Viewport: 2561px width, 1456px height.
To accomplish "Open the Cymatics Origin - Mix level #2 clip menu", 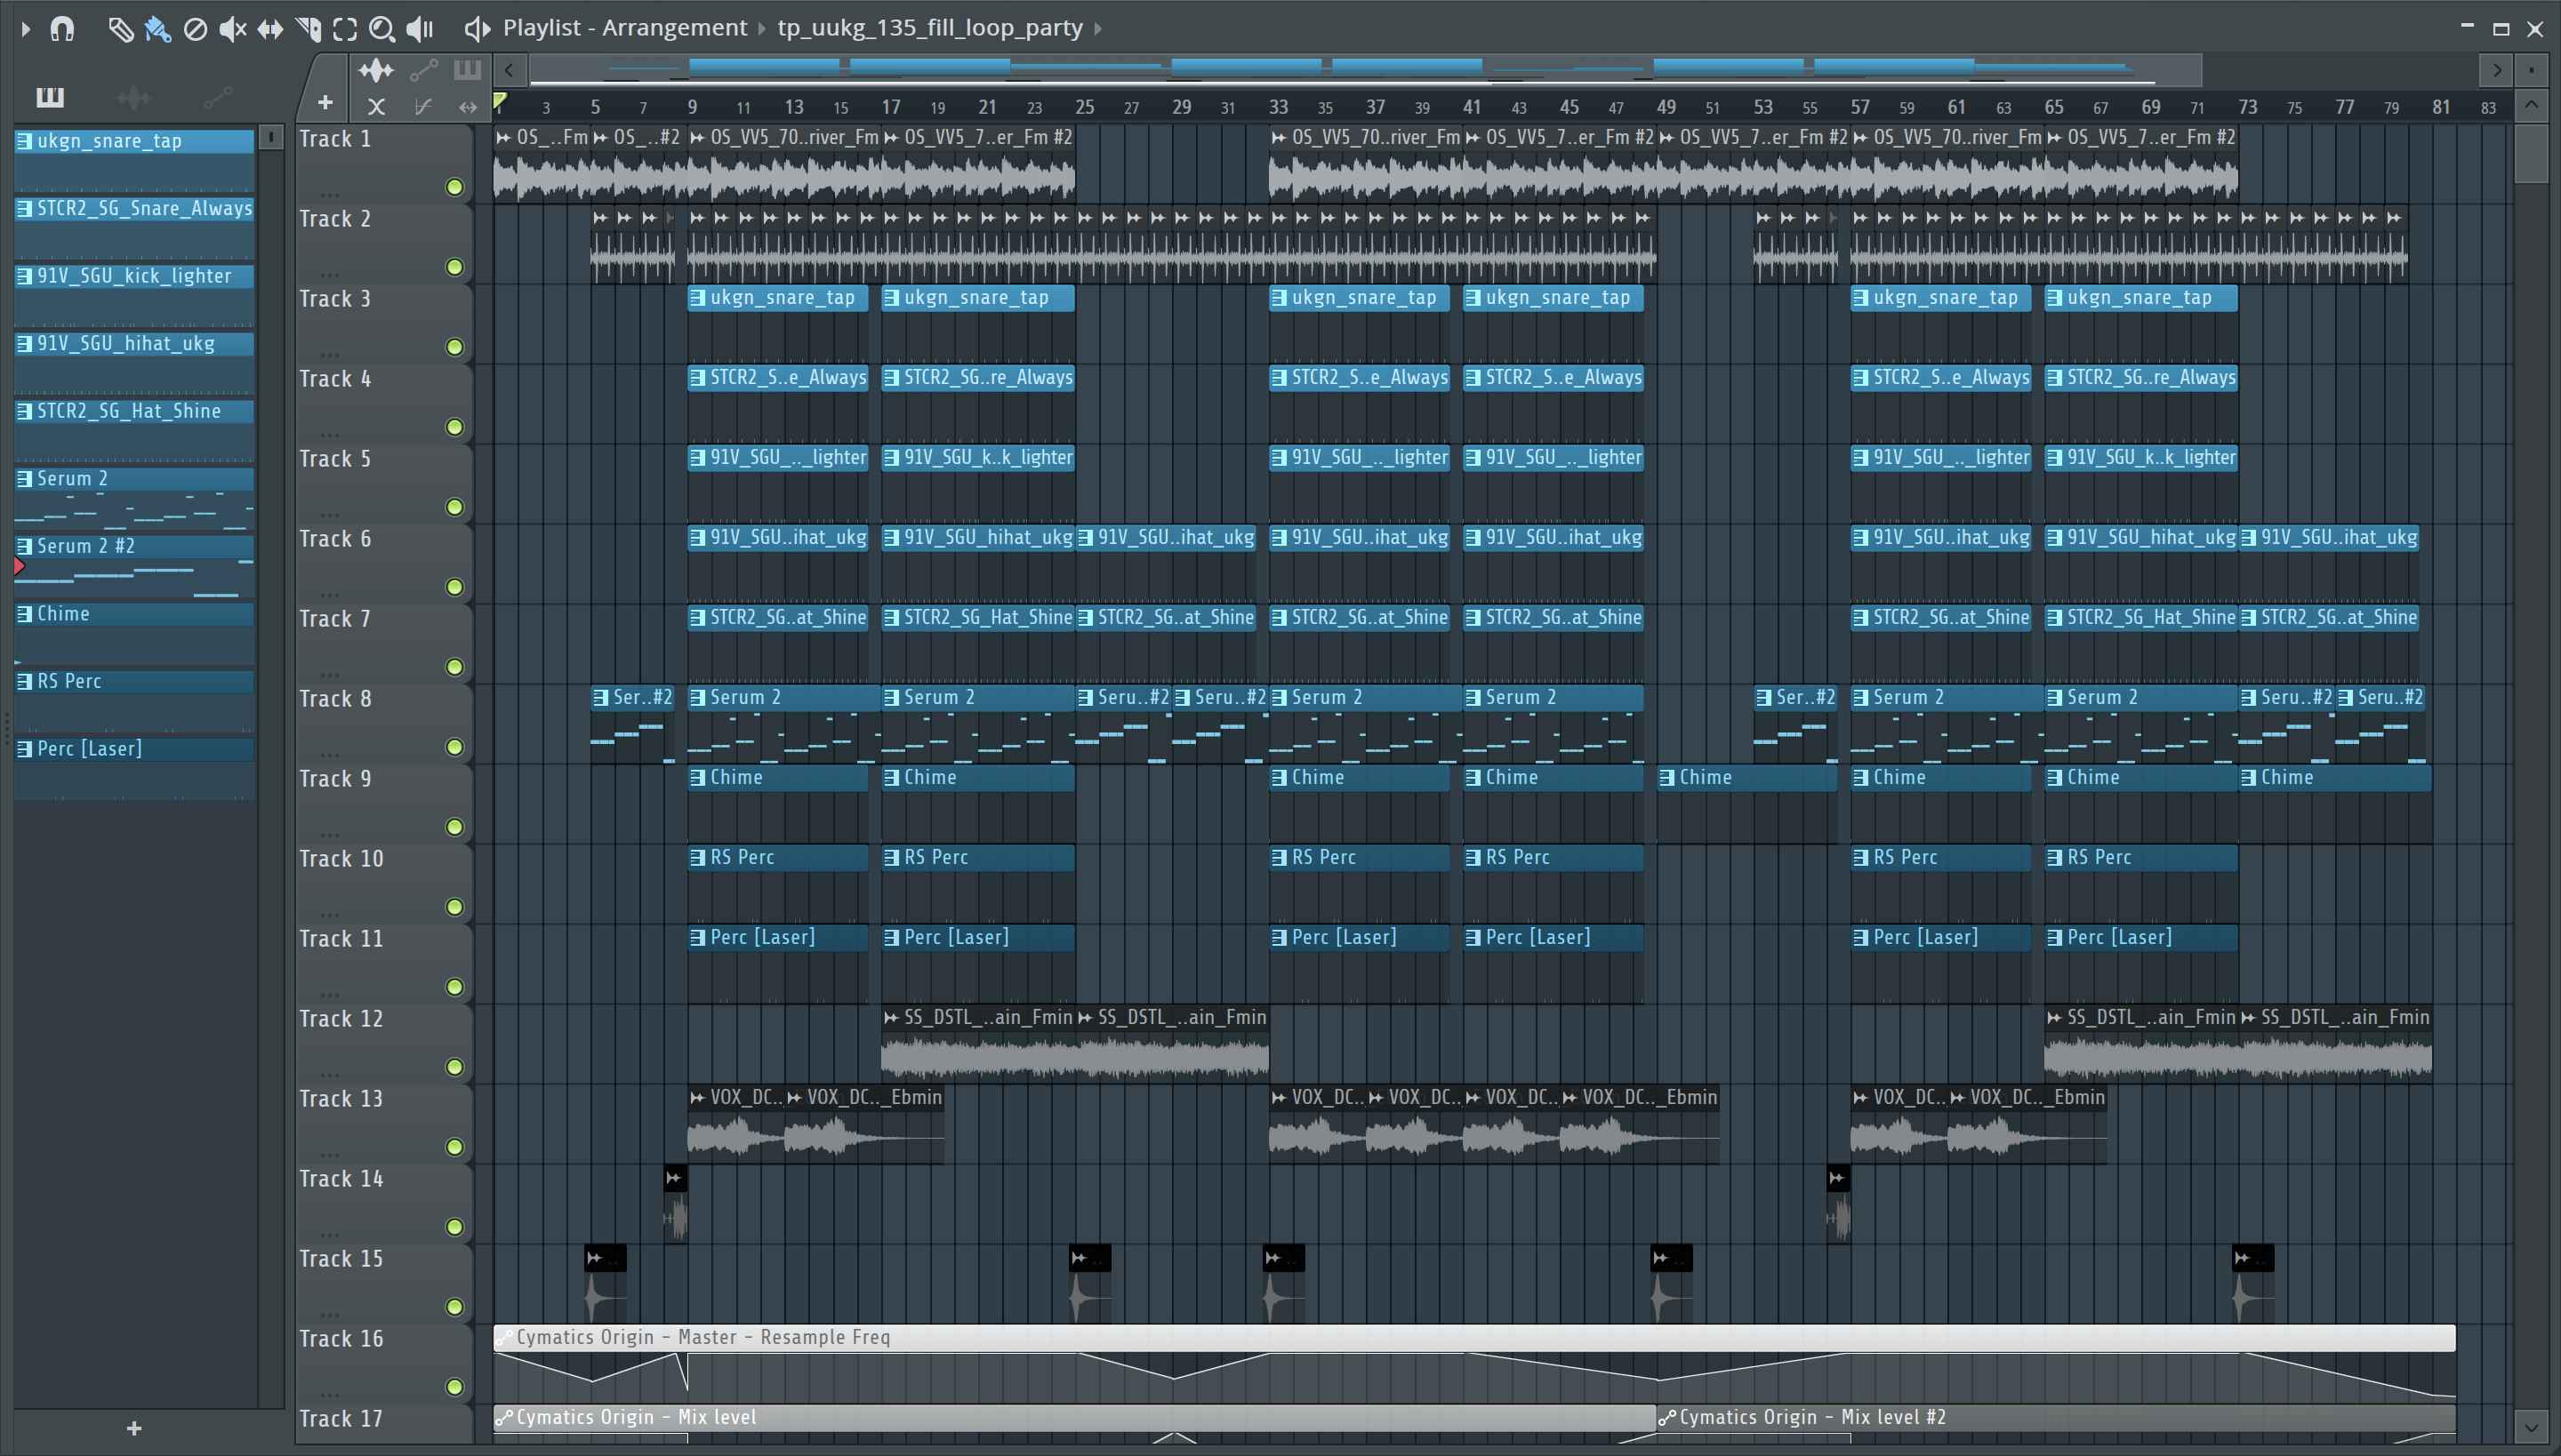I will [1666, 1418].
